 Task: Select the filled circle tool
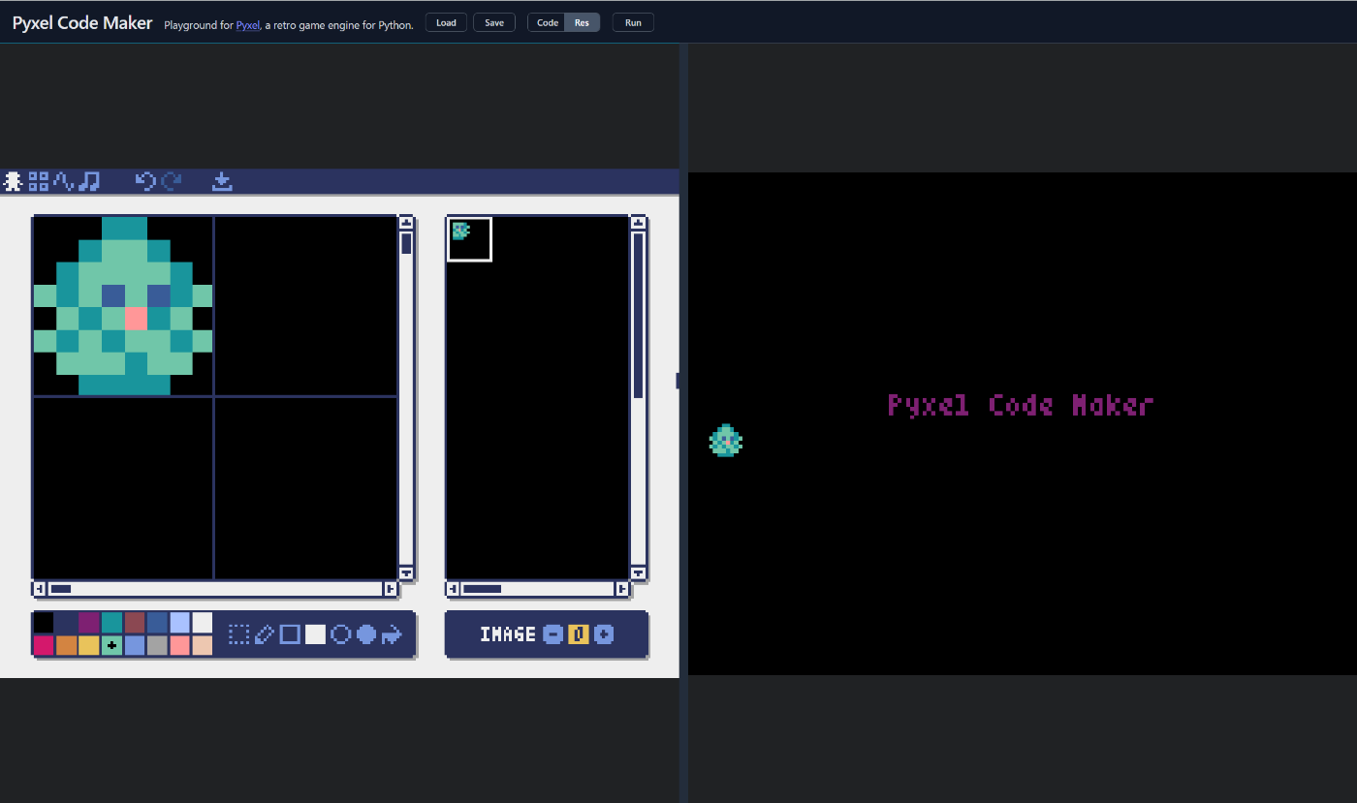point(366,634)
